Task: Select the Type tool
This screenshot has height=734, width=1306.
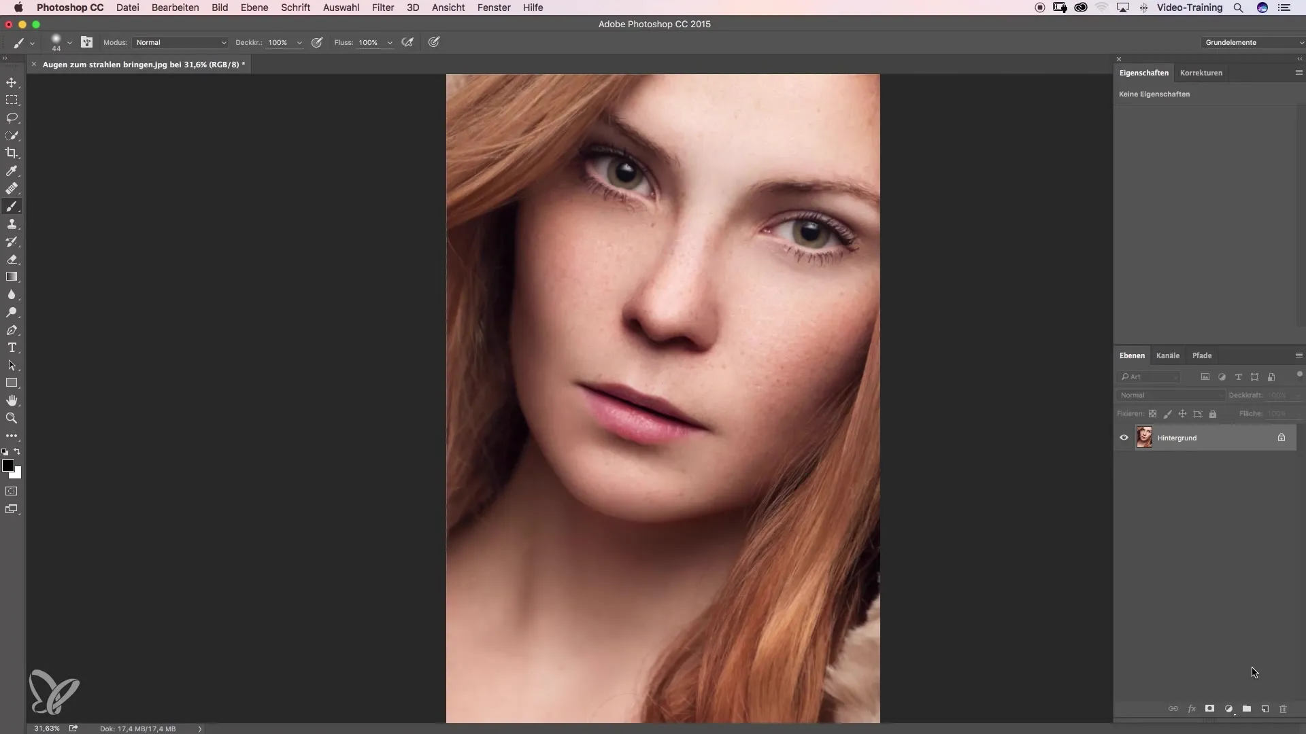Action: click(x=12, y=347)
